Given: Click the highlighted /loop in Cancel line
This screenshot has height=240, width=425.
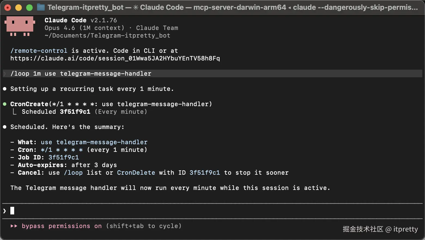Looking at the screenshot, I should click(x=73, y=173).
